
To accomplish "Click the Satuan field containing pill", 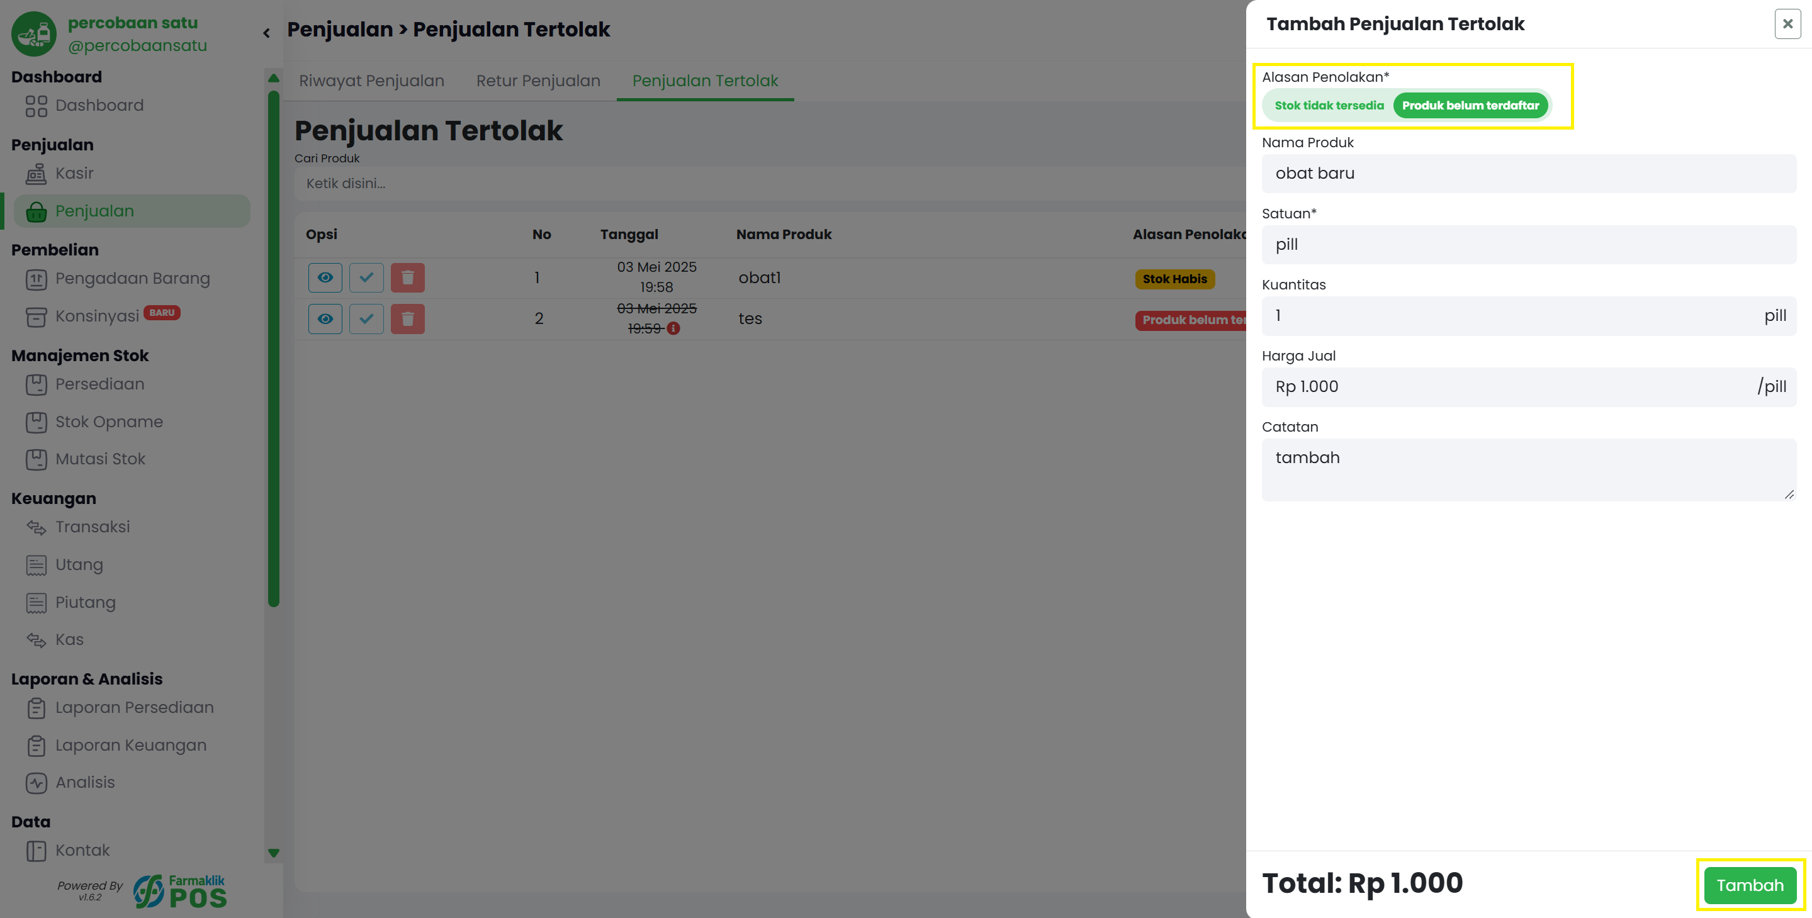I will (1529, 245).
